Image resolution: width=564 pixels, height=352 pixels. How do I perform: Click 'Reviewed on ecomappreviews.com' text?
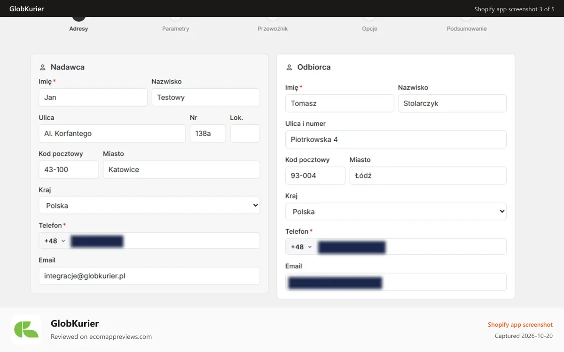point(101,337)
